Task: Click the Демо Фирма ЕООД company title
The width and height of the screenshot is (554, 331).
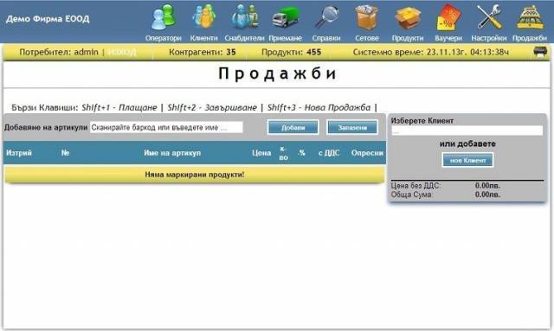Action: tap(48, 19)
